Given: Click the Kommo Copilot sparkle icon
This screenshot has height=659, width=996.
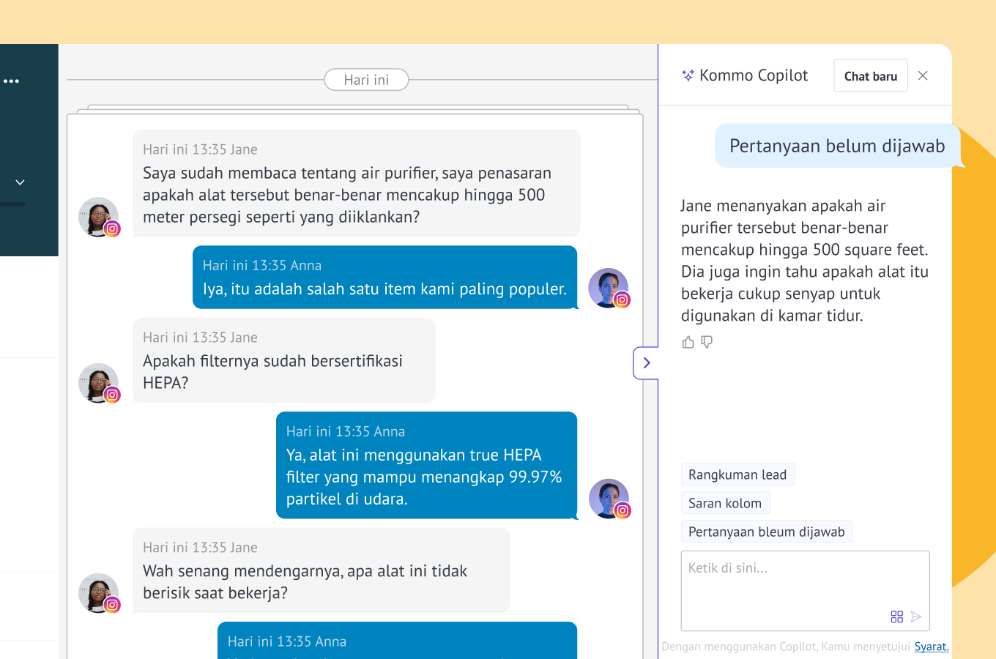Looking at the screenshot, I should (x=688, y=75).
